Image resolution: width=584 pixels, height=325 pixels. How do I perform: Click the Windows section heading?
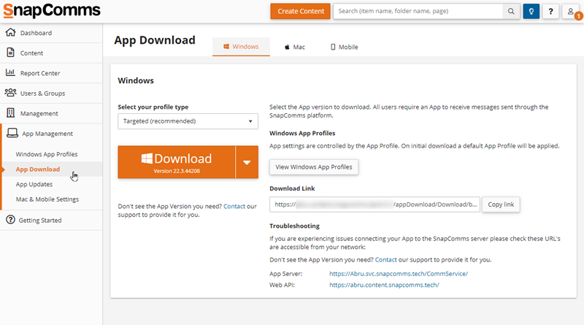coord(136,80)
